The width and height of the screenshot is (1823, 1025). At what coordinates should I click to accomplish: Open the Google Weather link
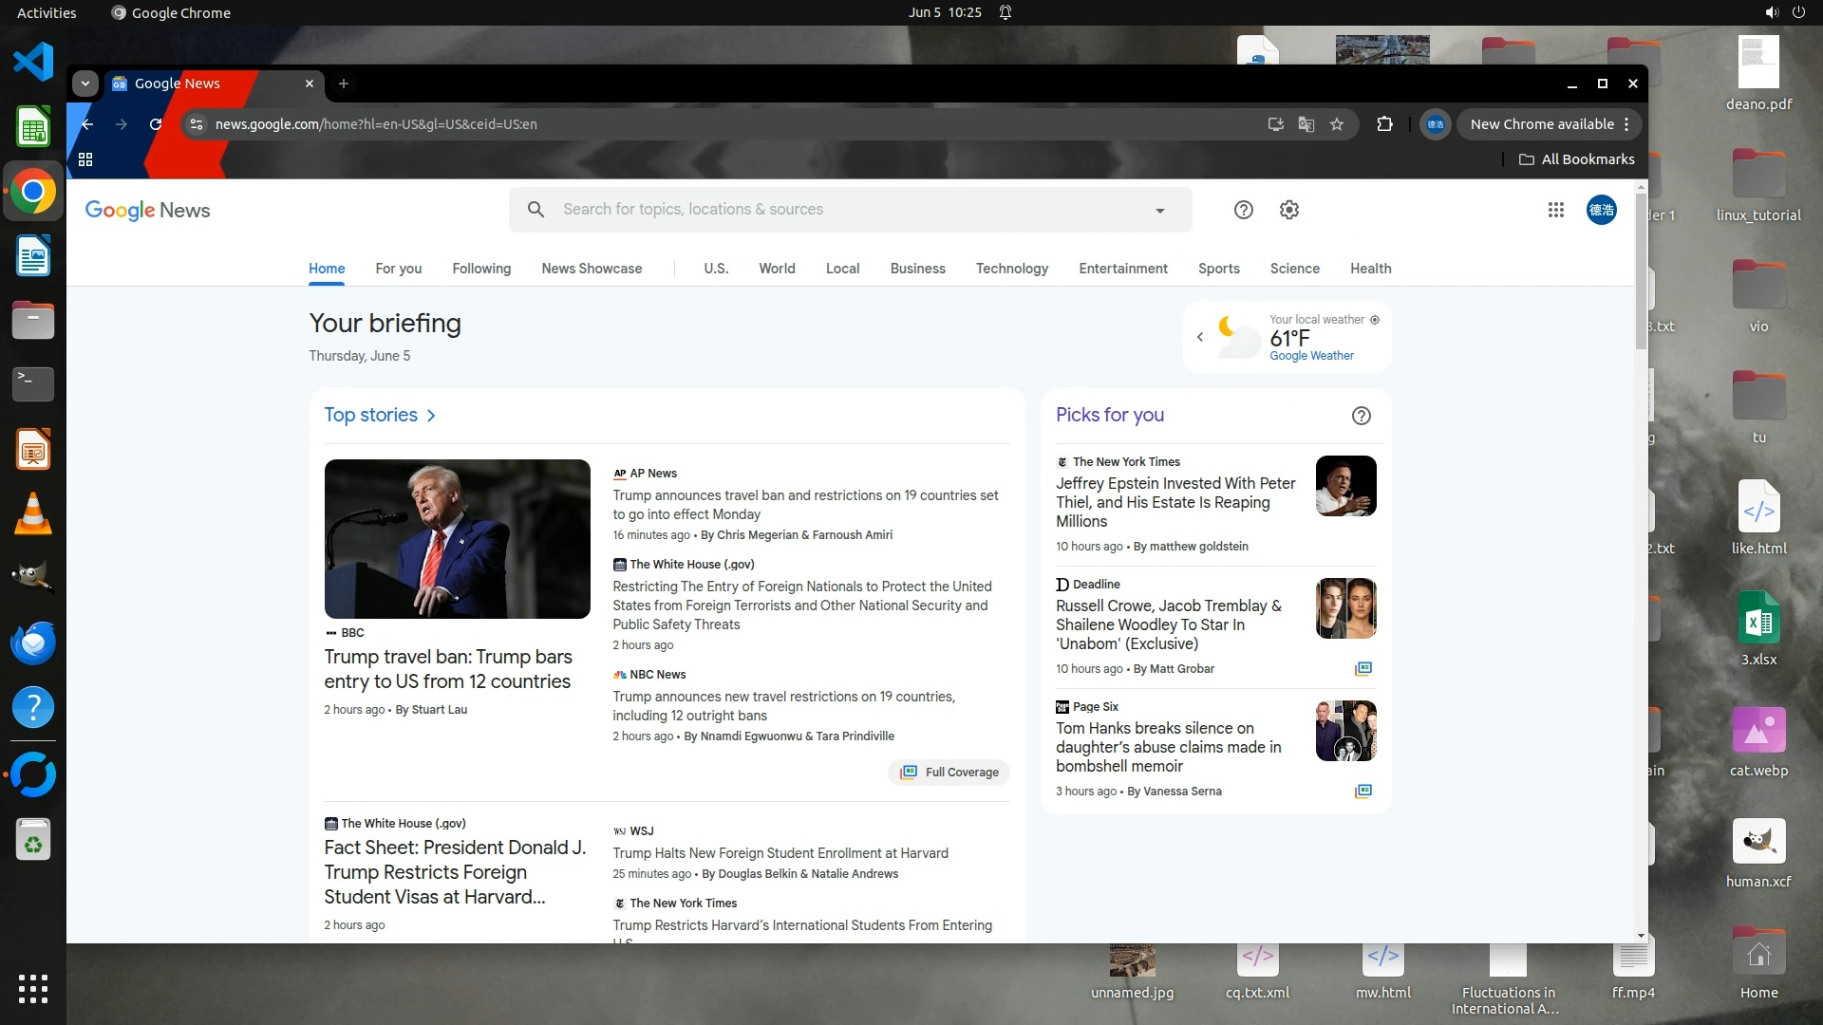(x=1311, y=356)
